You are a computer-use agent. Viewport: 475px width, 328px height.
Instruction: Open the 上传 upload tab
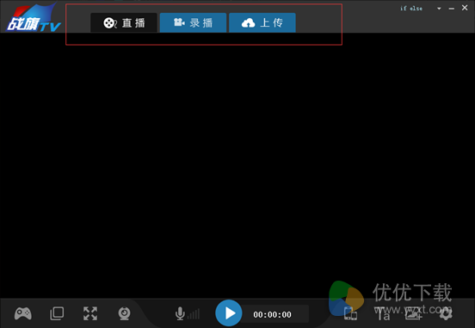[x=262, y=22]
